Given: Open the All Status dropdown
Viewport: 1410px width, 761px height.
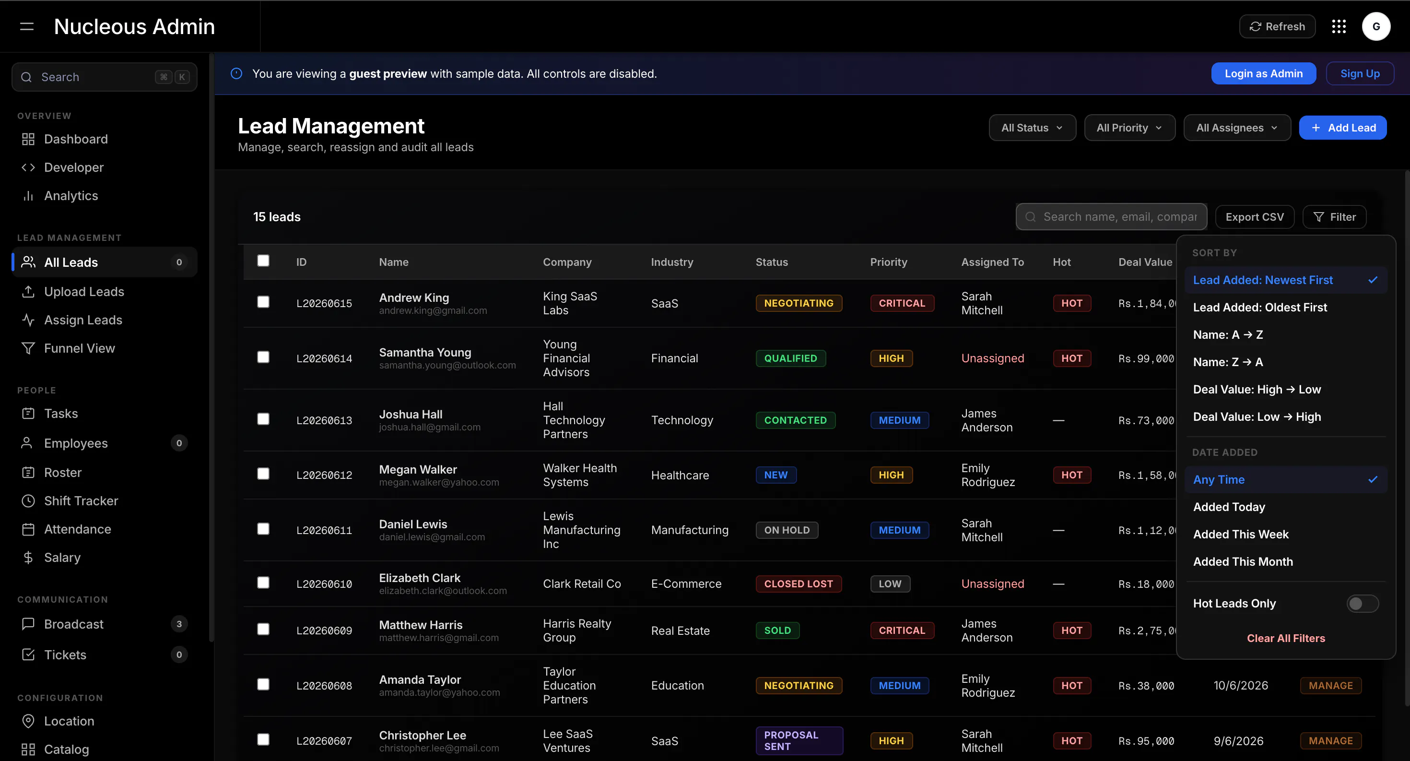Looking at the screenshot, I should [x=1032, y=128].
